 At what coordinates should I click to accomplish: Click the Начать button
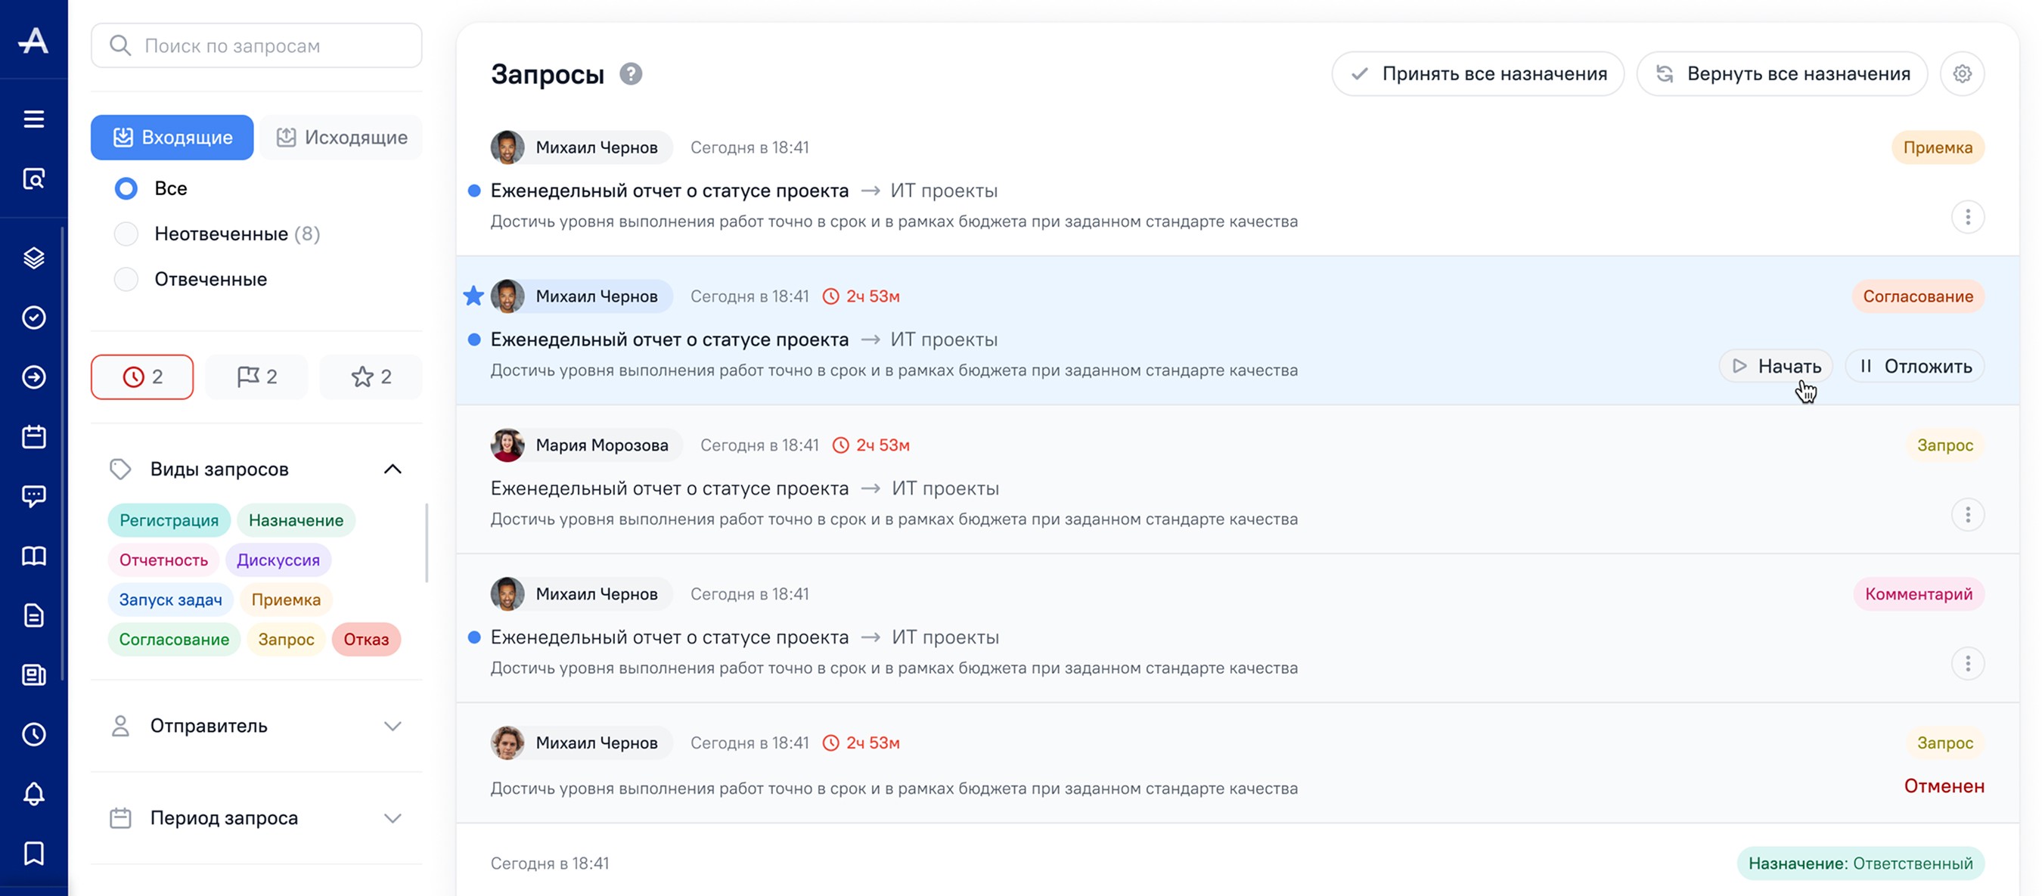[1776, 366]
